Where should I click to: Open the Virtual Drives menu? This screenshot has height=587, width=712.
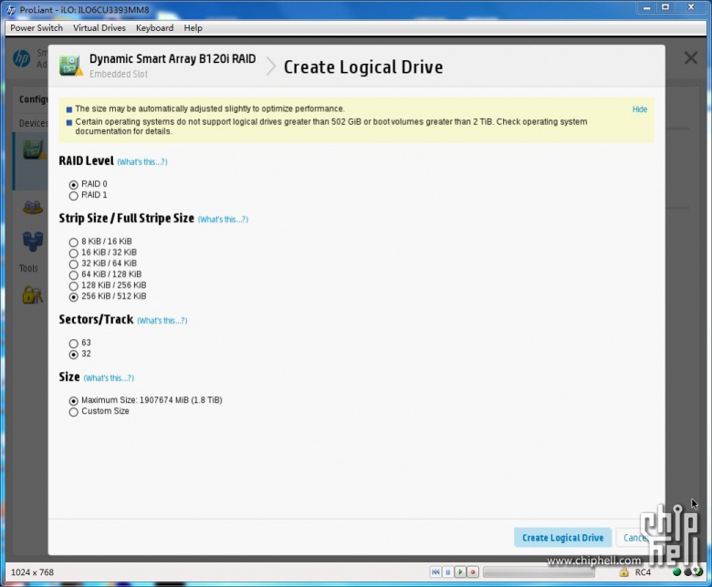point(99,27)
